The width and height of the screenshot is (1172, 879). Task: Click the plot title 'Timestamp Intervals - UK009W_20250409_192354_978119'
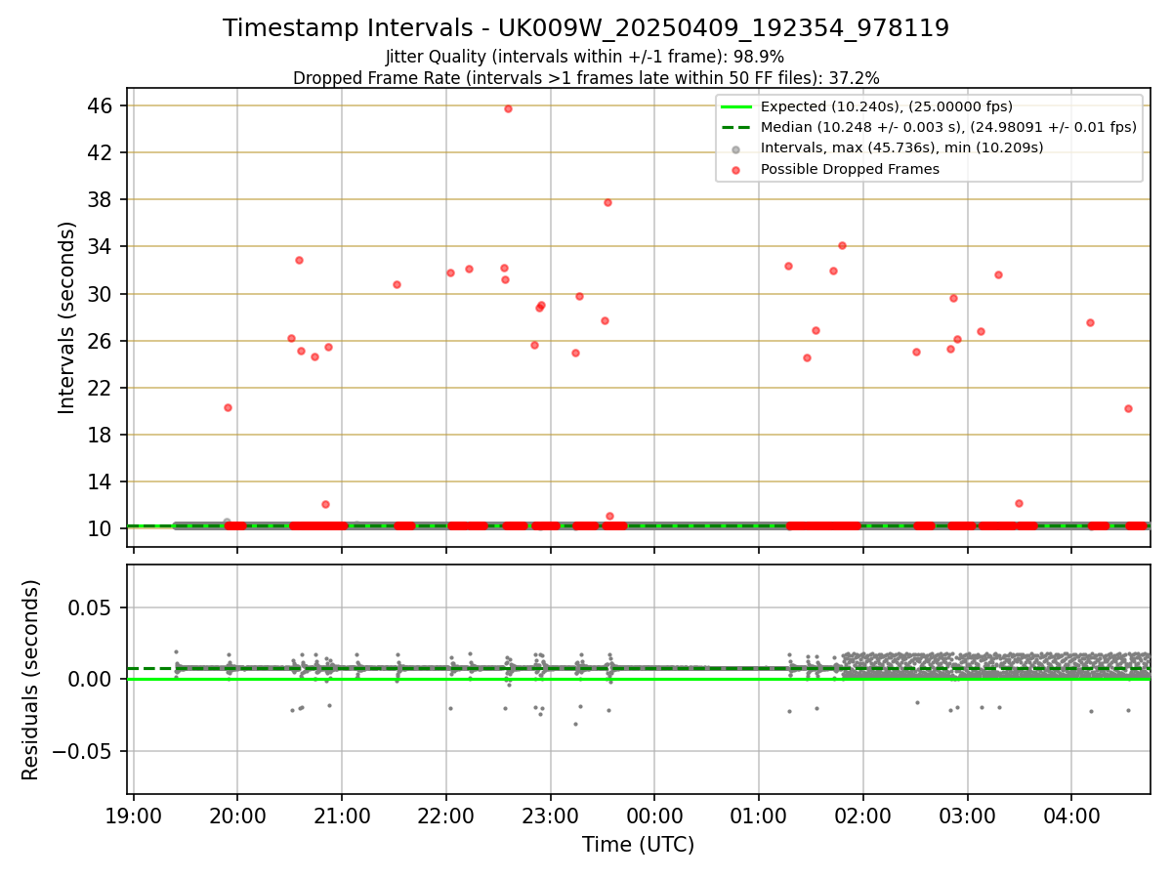click(586, 28)
